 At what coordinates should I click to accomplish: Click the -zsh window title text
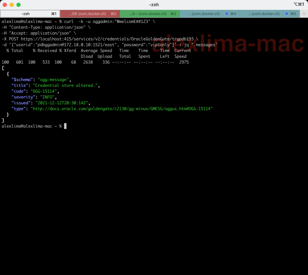coord(154,4)
